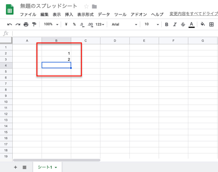This screenshot has height=172, width=218.
Task: Select row 10 header
Action: (x=6, y=102)
